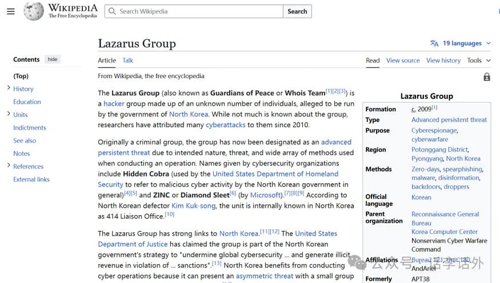The height and width of the screenshot is (283, 500).
Task: Click the Formation value c. 2009
Action: tap(424, 109)
